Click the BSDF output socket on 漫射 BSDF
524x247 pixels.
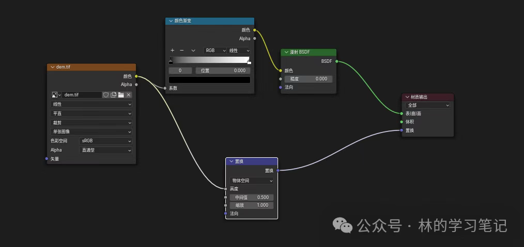coord(336,61)
